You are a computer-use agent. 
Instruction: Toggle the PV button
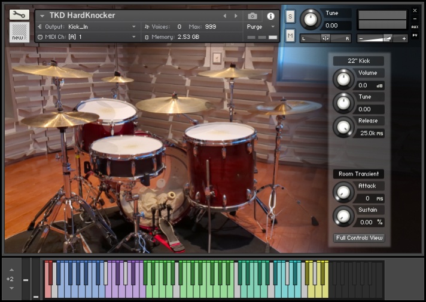tap(415, 35)
